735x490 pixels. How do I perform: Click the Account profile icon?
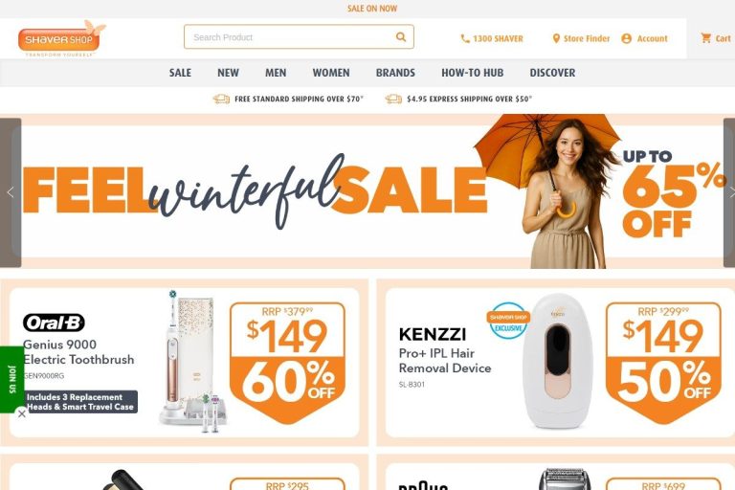pos(626,38)
